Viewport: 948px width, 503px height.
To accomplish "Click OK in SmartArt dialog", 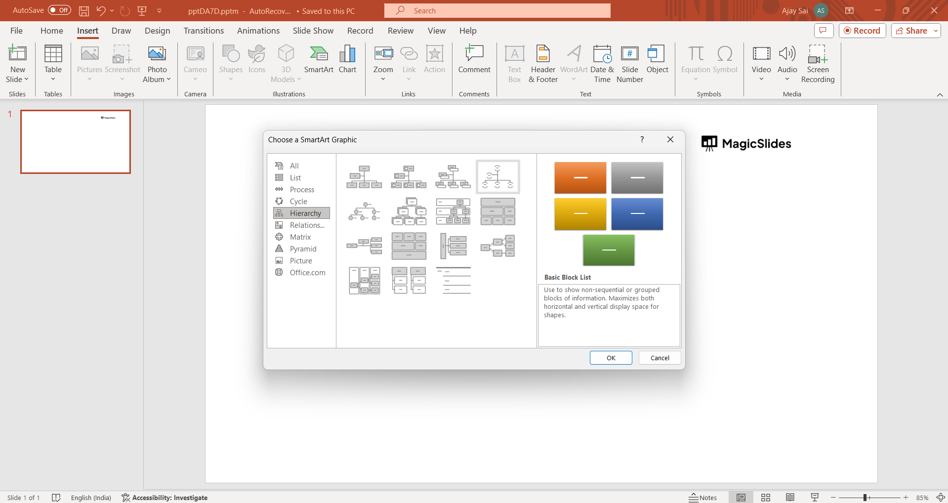I will click(611, 358).
